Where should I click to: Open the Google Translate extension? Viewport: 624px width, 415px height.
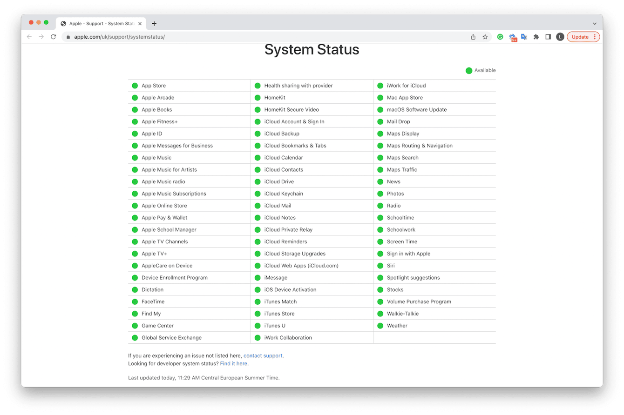[x=524, y=36]
